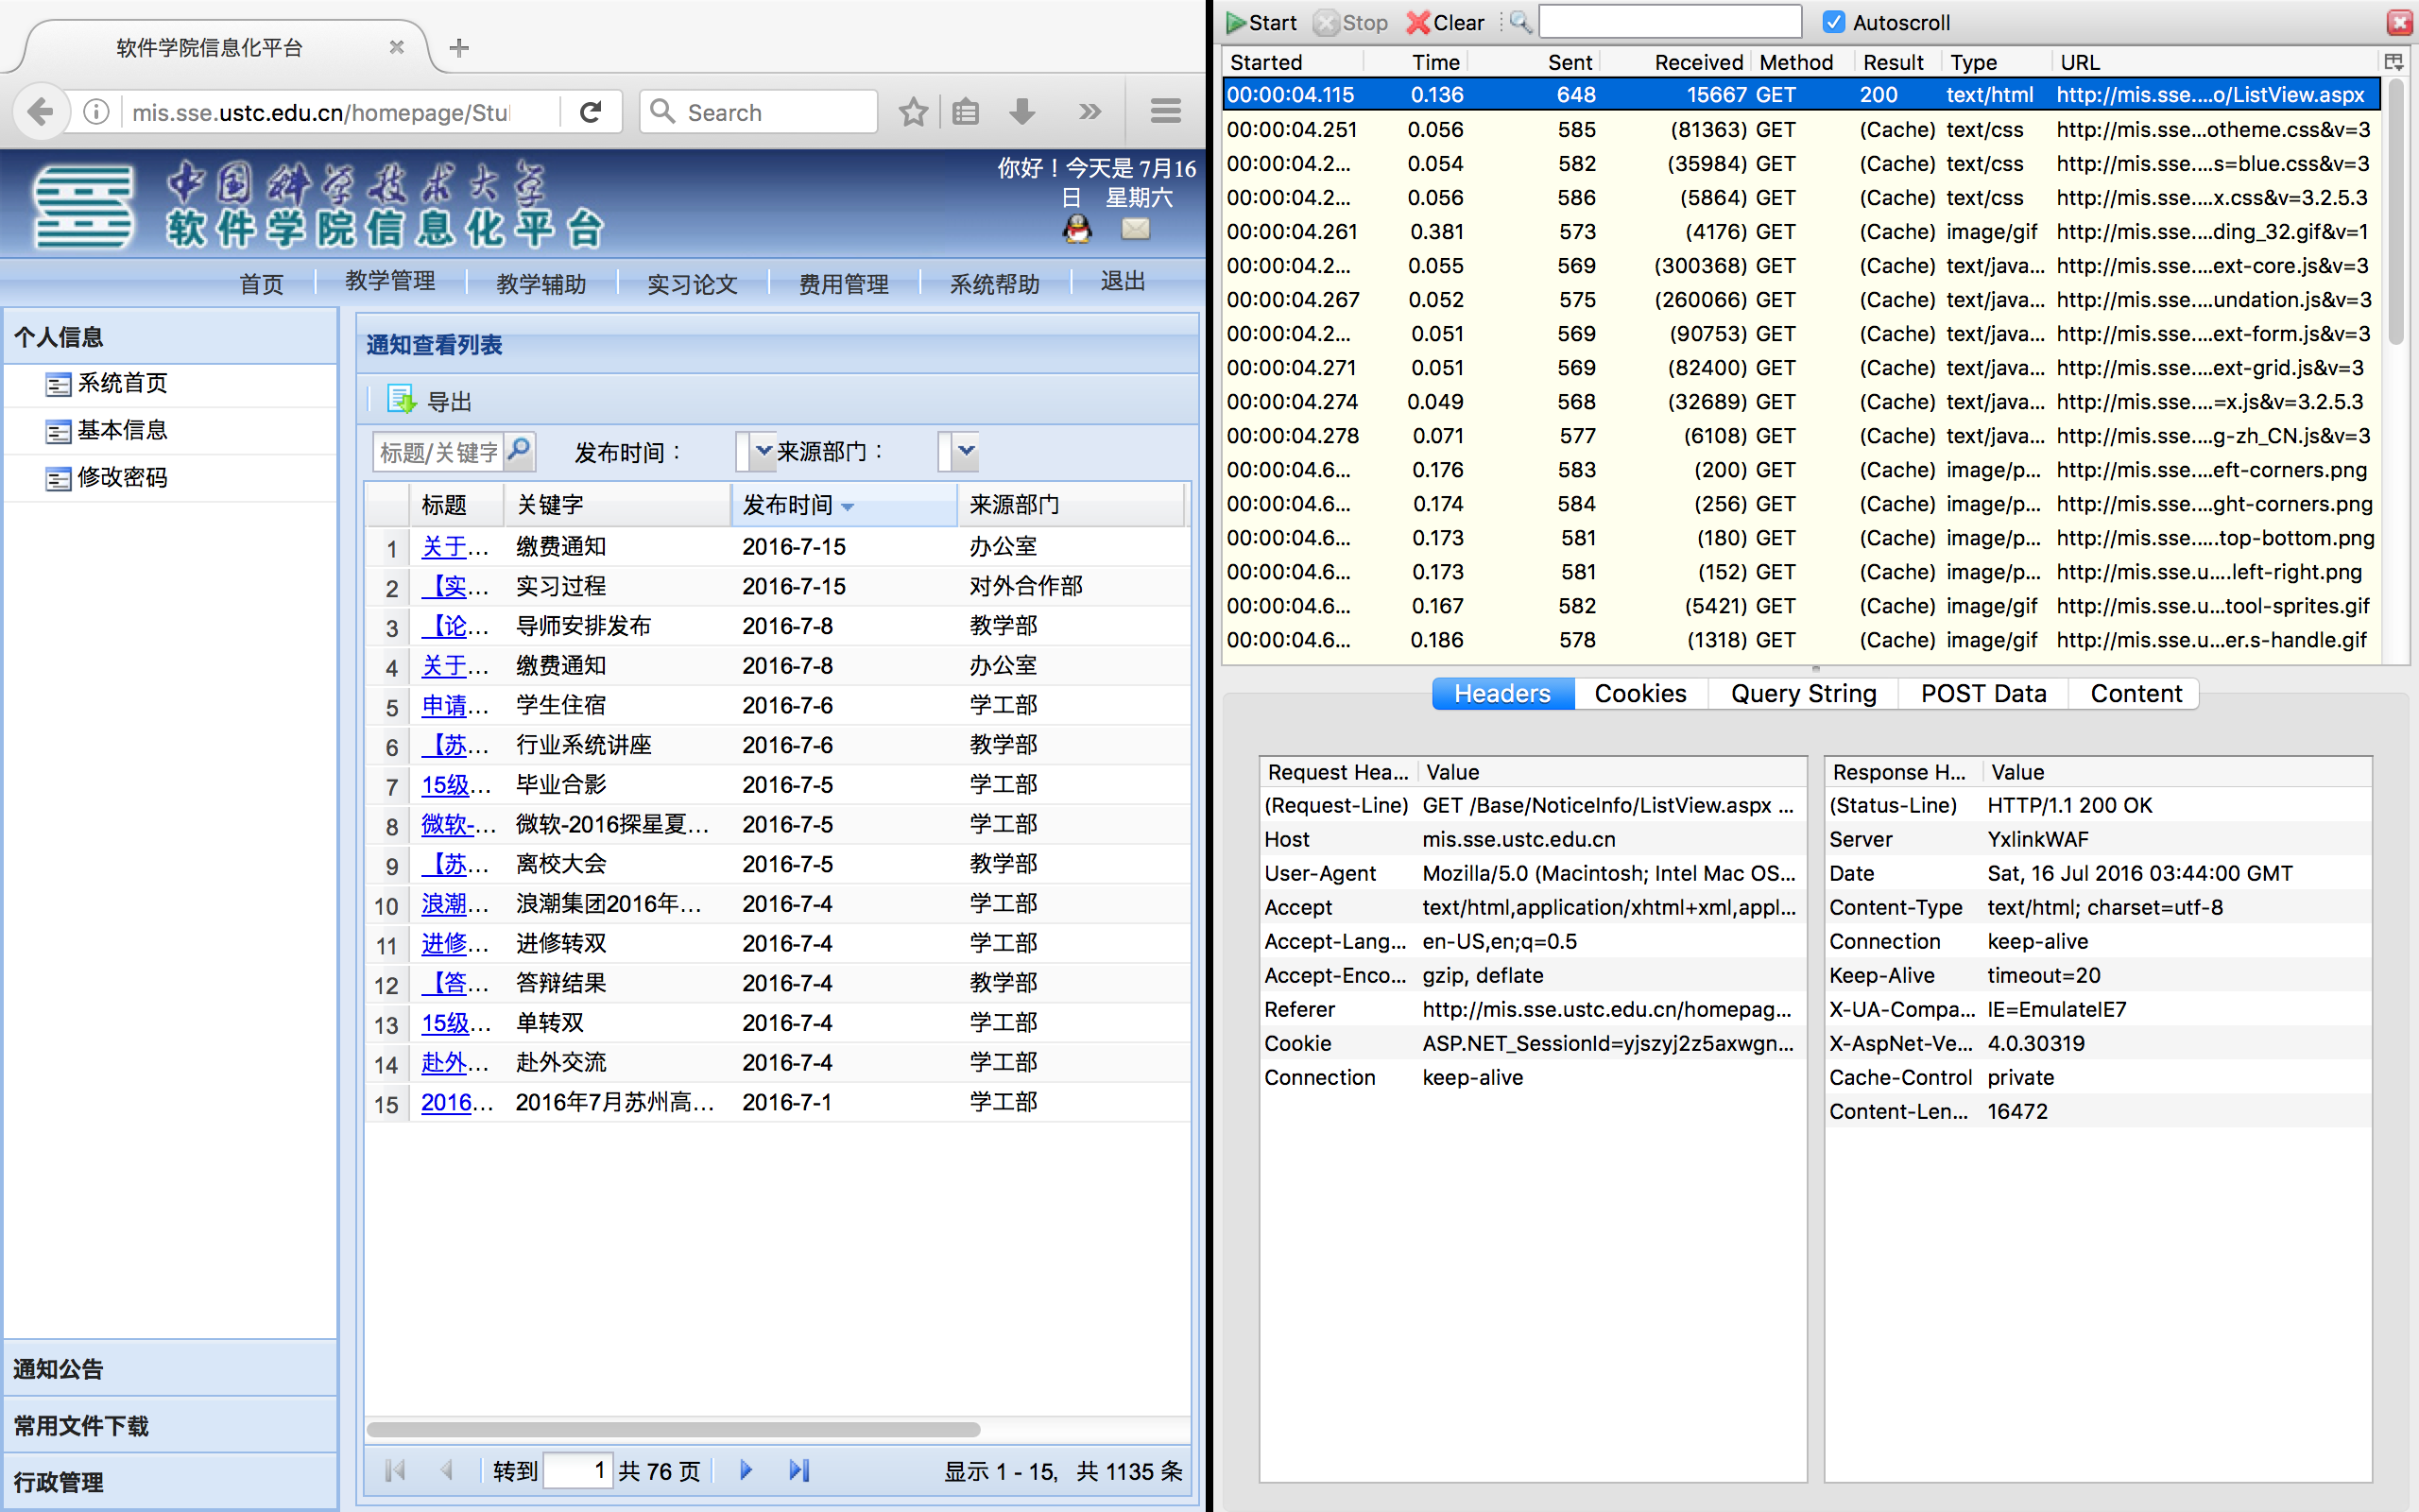2419x1512 pixels.
Task: Click the downloads arrow icon in the browser toolbar
Action: click(x=1021, y=111)
